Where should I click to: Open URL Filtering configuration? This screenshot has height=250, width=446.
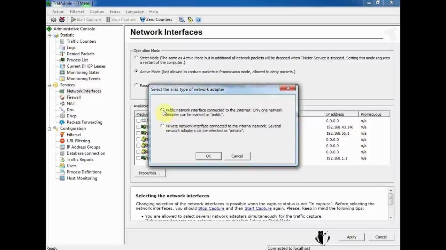[x=78, y=141]
